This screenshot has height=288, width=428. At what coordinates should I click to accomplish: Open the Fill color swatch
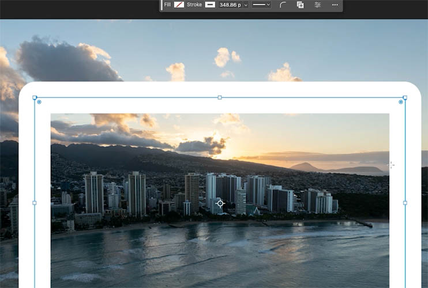pos(179,5)
